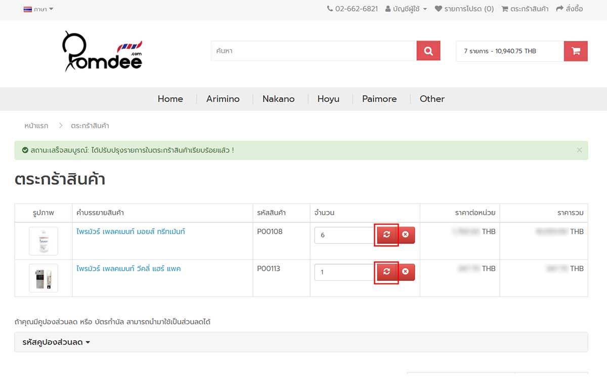Open Paimore category menu
Viewport: 607px width, 377px height.
pos(379,99)
